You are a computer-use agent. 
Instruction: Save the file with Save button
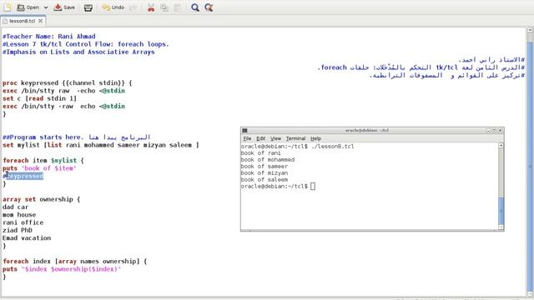64,7
